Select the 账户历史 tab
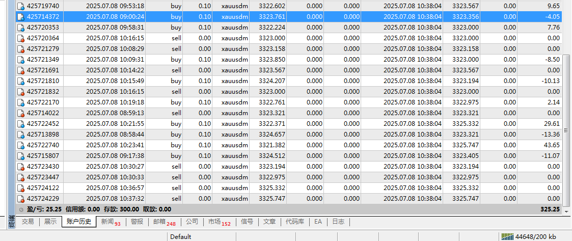572x241 pixels. click(79, 222)
